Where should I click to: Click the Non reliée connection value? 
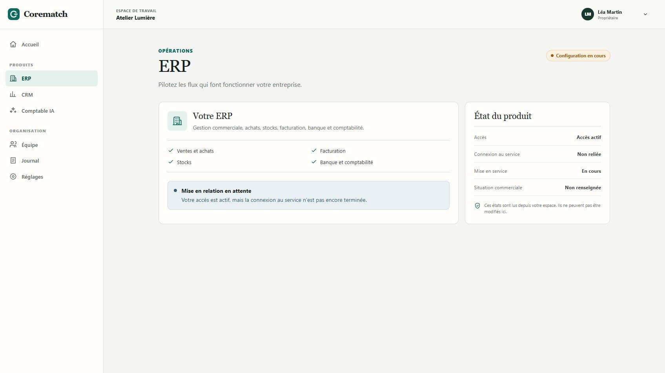[x=589, y=154]
